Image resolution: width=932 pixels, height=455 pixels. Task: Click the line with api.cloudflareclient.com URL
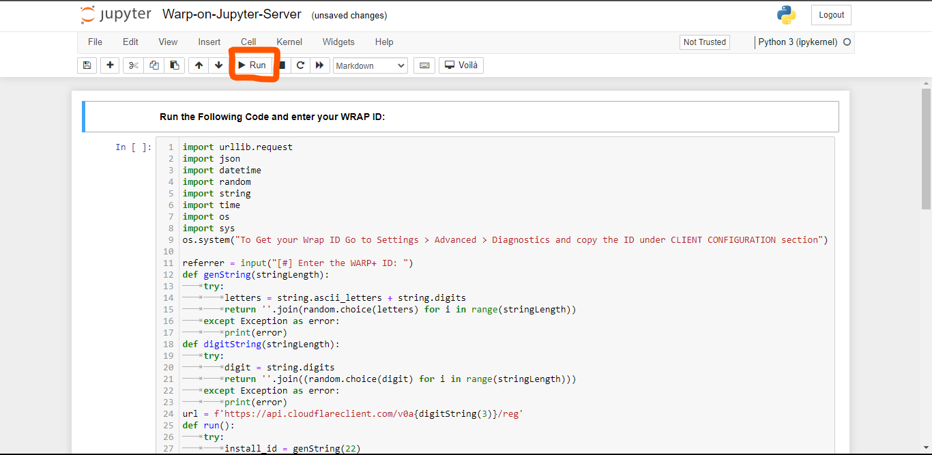[x=353, y=414]
